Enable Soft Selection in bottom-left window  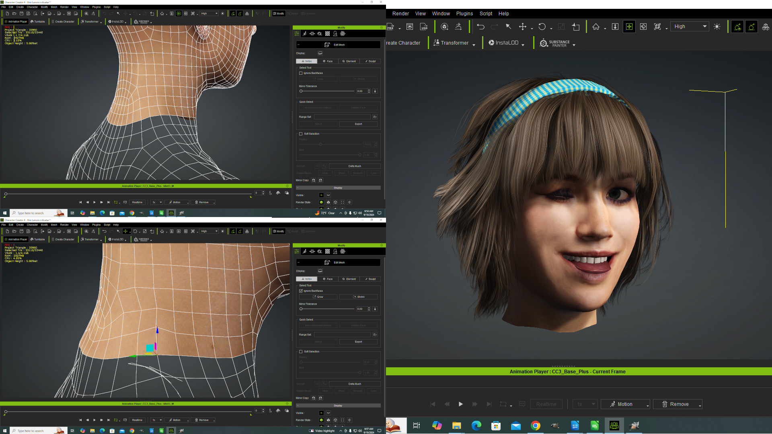tap(301, 352)
